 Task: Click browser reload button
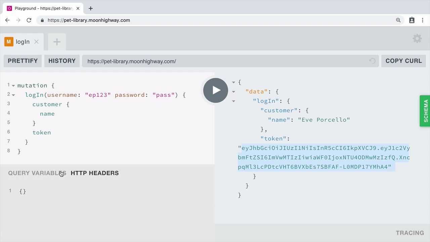pos(29,20)
